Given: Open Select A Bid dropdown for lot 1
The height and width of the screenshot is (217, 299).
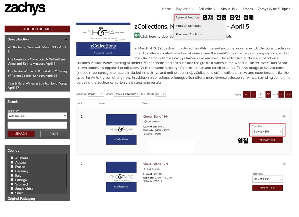Looking at the screenshot, I should coord(267,132).
